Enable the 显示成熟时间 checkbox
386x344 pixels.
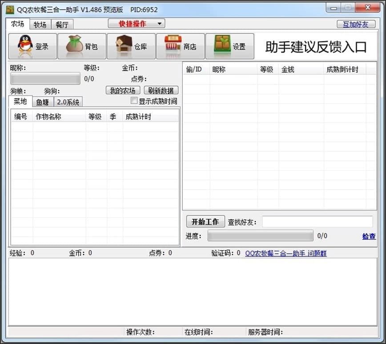pyautogui.click(x=134, y=101)
